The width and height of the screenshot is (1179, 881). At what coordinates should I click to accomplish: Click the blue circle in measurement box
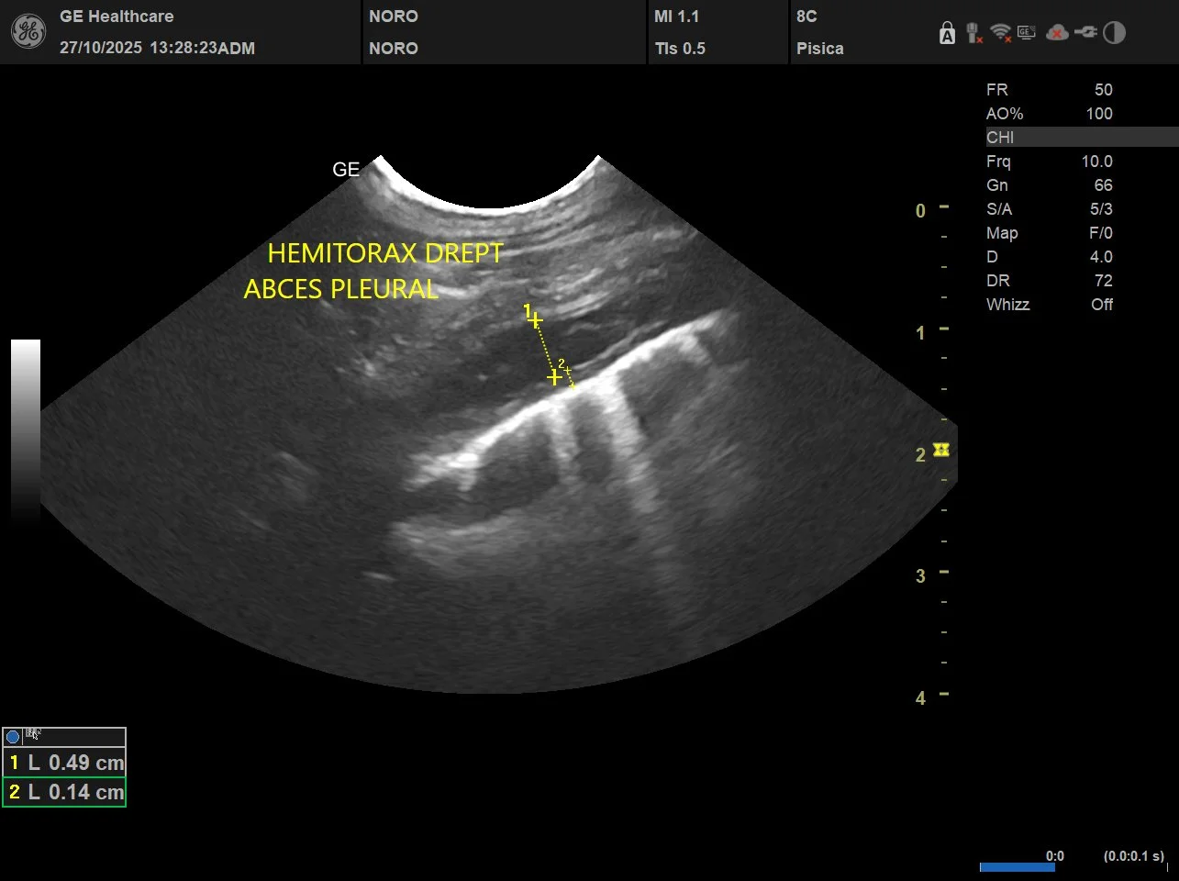[x=13, y=736]
